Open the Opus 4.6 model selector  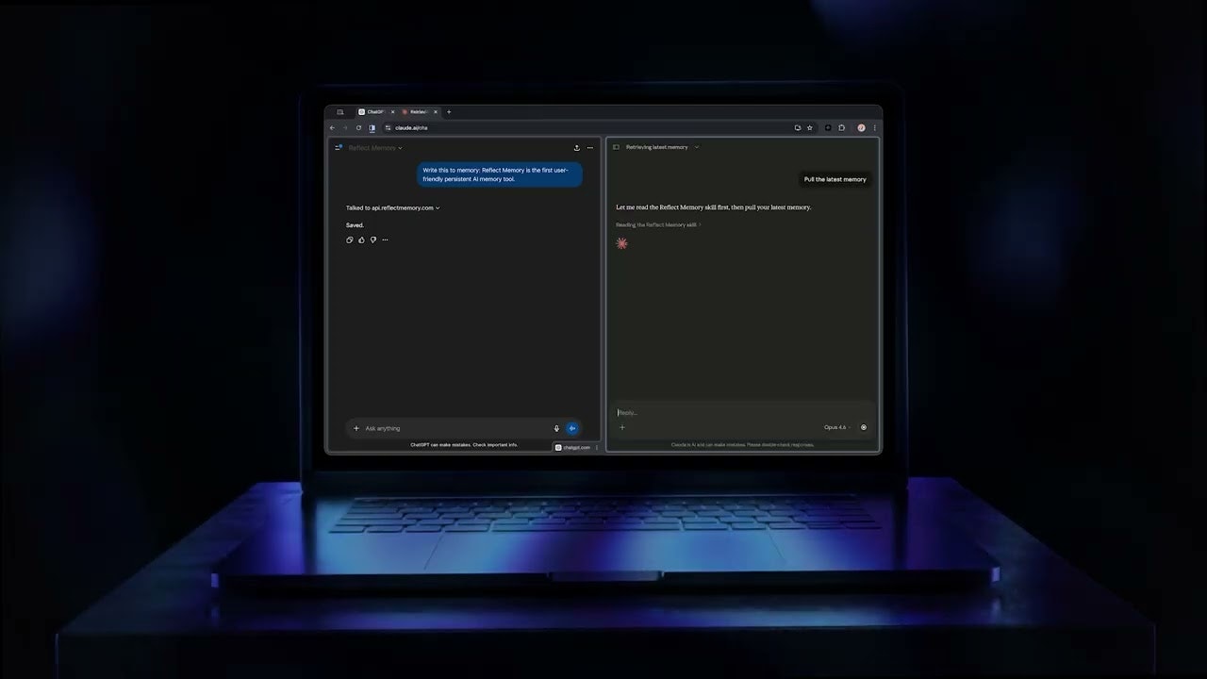[x=836, y=427]
